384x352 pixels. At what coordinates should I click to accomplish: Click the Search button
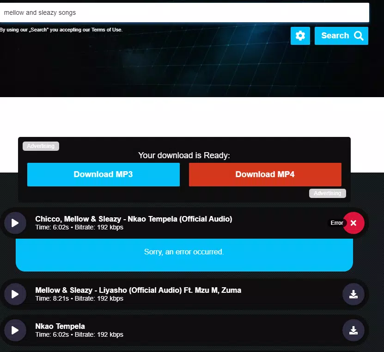[341, 36]
